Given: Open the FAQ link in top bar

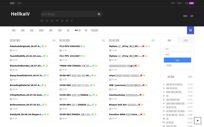Looking at the screenshot, I should [173, 3].
